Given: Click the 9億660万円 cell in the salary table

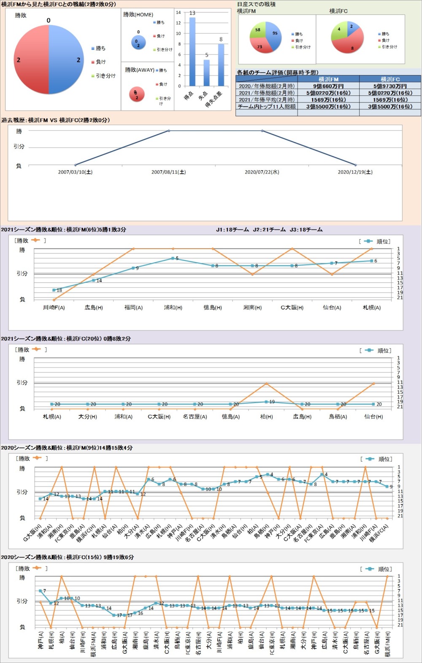Looking at the screenshot, I should pyautogui.click(x=328, y=86).
